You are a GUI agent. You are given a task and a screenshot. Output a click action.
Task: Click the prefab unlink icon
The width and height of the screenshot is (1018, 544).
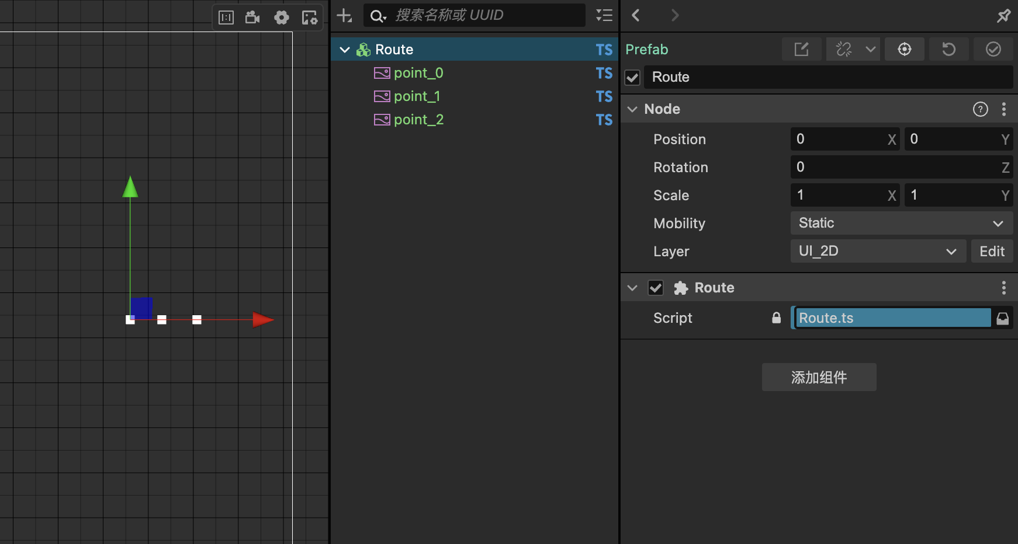point(844,49)
